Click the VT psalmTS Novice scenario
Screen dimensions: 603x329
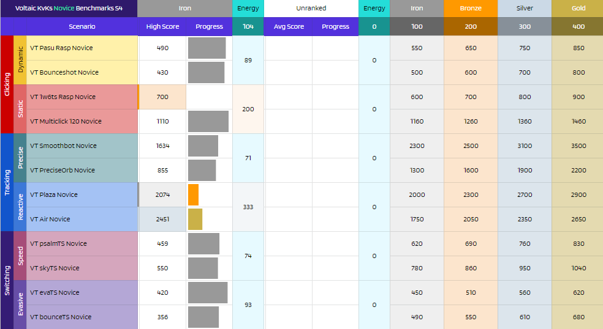(82, 244)
